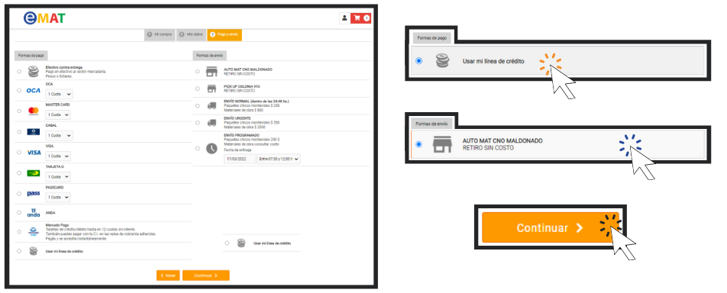Screen dimensions: 727x293
Task: Go to the Mi compra step tab
Action: [x=160, y=35]
